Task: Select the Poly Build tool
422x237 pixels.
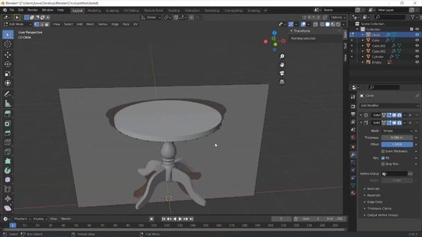Action: point(7,161)
